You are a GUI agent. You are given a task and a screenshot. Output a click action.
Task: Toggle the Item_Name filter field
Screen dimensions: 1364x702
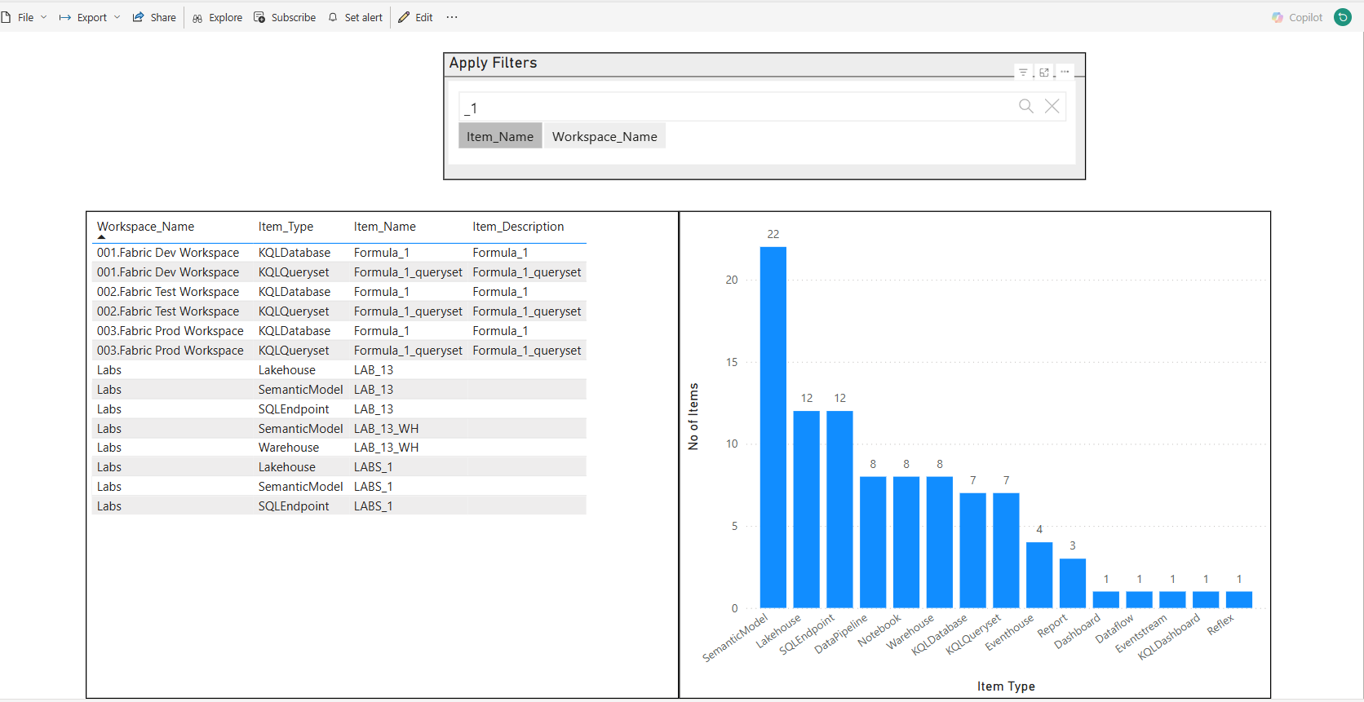tap(500, 136)
